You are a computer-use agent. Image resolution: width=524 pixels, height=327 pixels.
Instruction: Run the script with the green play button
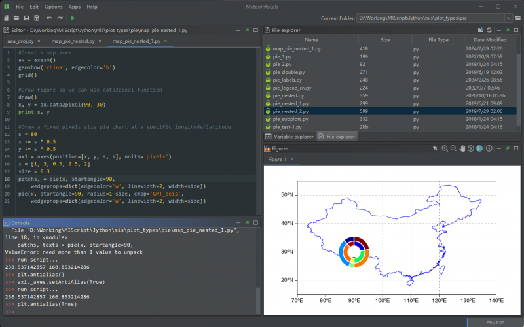coord(73,18)
